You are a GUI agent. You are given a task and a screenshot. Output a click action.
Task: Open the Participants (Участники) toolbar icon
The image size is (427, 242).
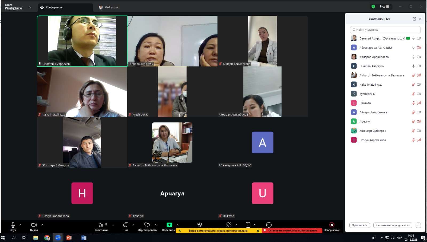tap(101, 225)
